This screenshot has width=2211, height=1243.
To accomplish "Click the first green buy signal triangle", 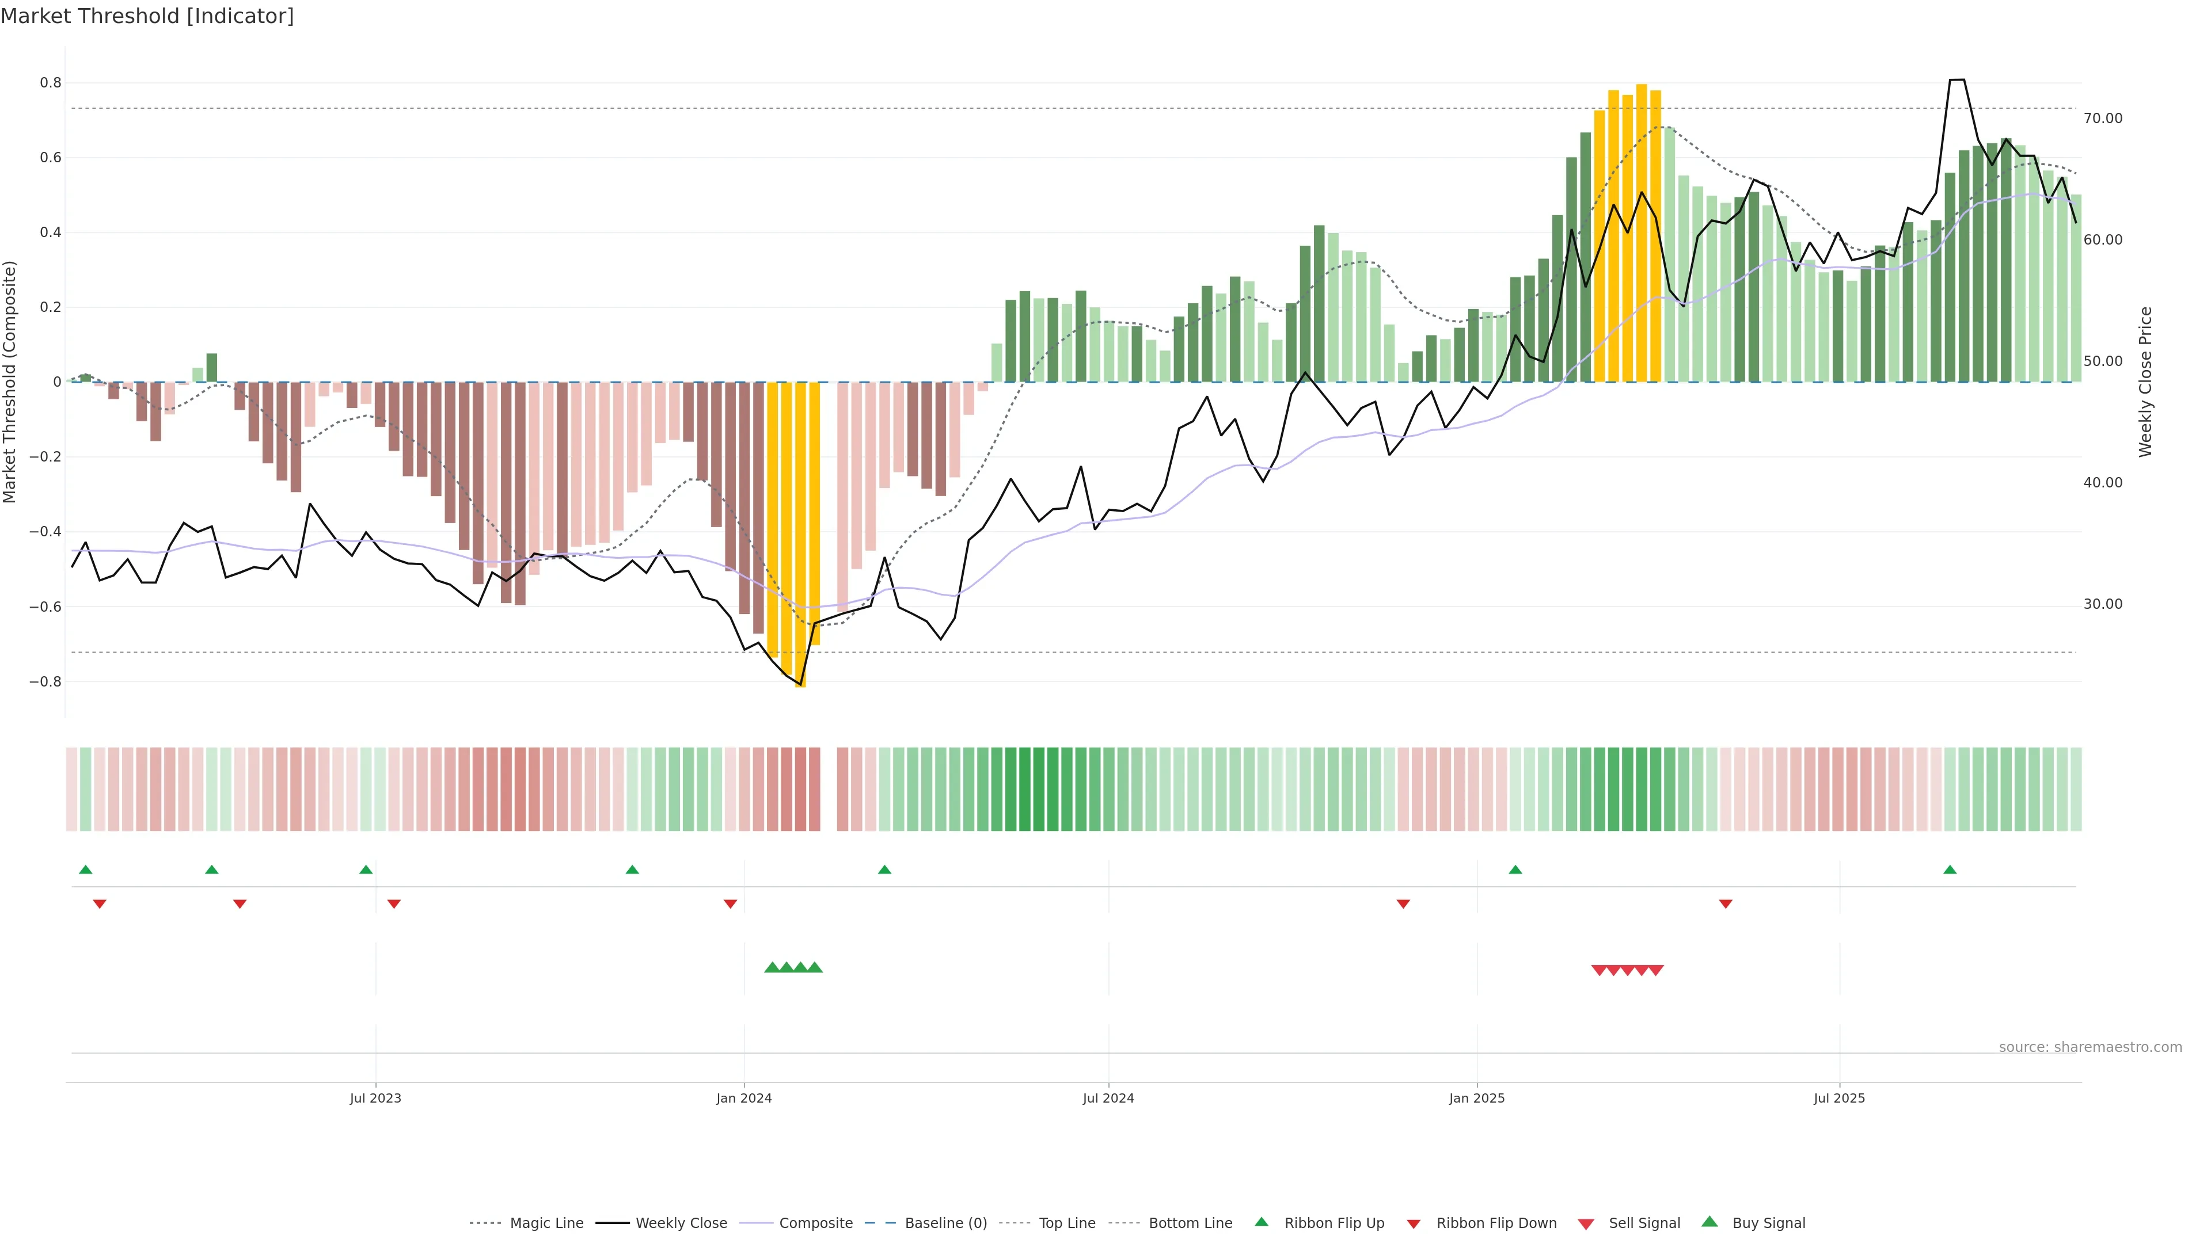I will click(772, 967).
